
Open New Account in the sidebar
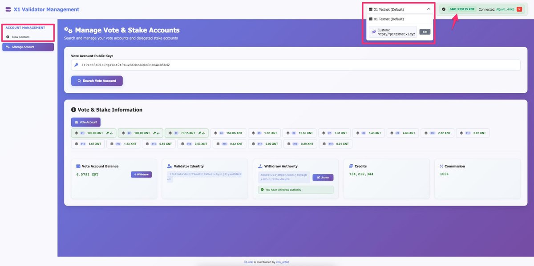(28, 37)
